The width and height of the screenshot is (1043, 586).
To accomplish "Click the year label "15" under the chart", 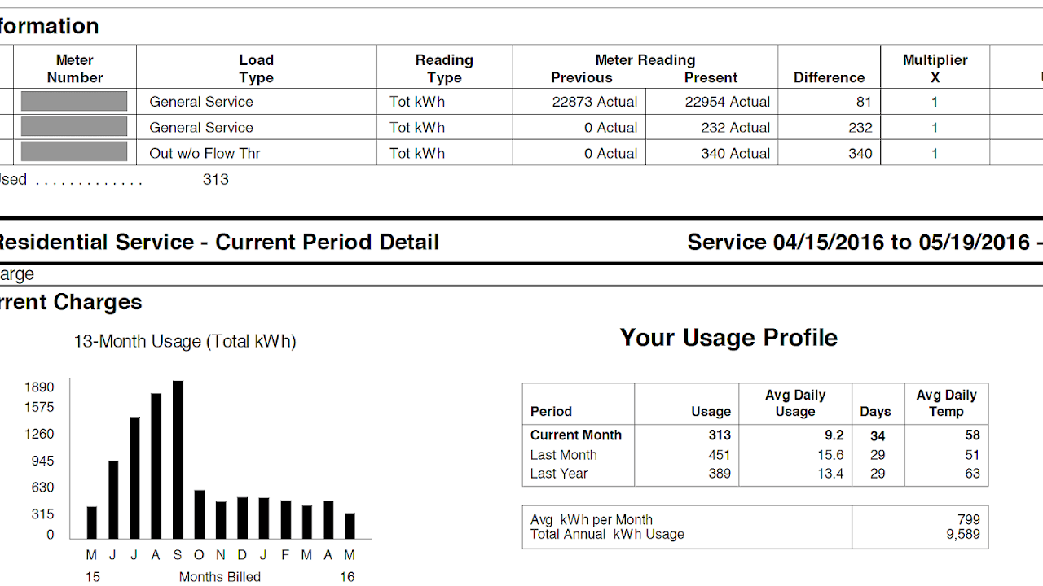I will [93, 577].
